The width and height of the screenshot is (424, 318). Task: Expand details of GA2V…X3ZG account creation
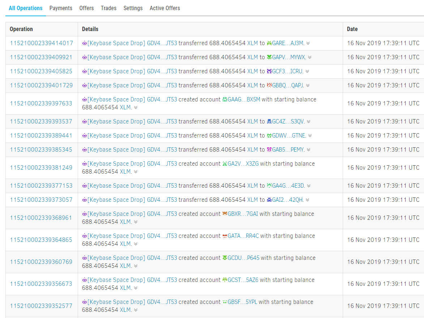click(136, 172)
